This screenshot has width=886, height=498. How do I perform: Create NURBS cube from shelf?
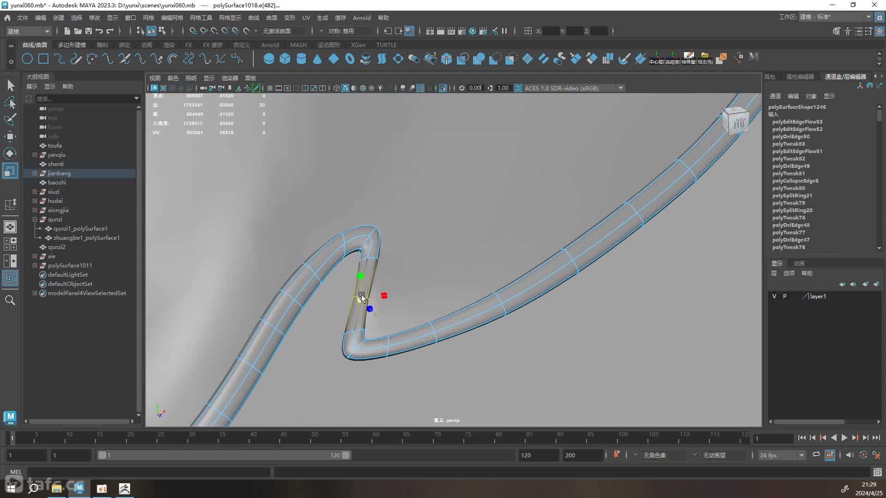click(285, 59)
